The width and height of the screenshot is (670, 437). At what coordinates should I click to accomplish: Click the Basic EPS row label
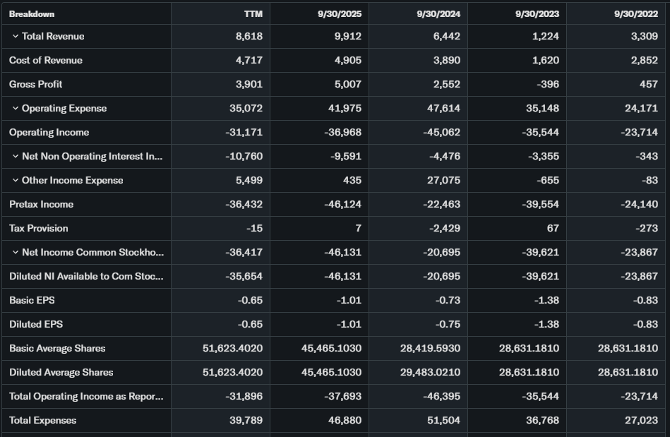tap(32, 301)
